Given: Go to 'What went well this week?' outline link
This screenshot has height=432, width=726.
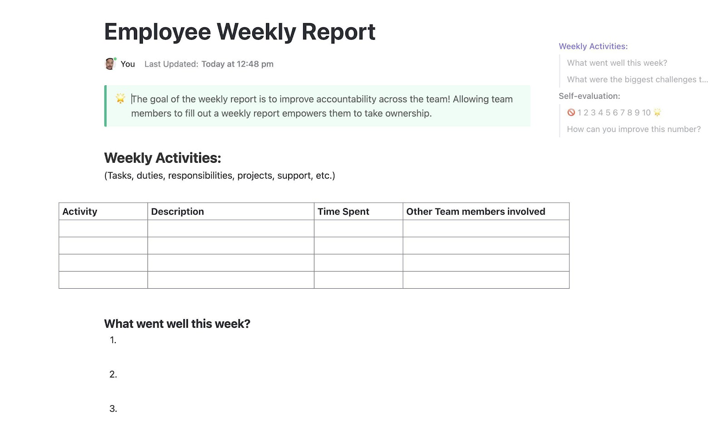Looking at the screenshot, I should 617,63.
